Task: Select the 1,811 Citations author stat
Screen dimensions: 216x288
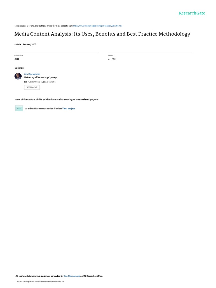Action: point(48,82)
